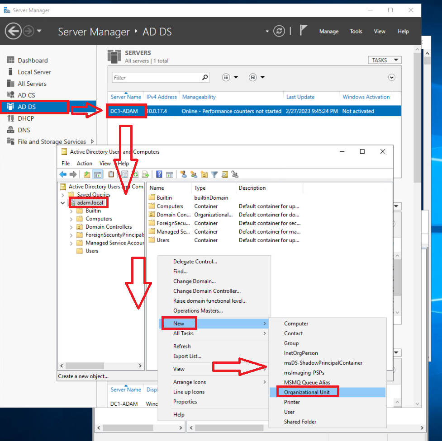Click the create new user icon
The height and width of the screenshot is (441, 442).
pyautogui.click(x=184, y=174)
